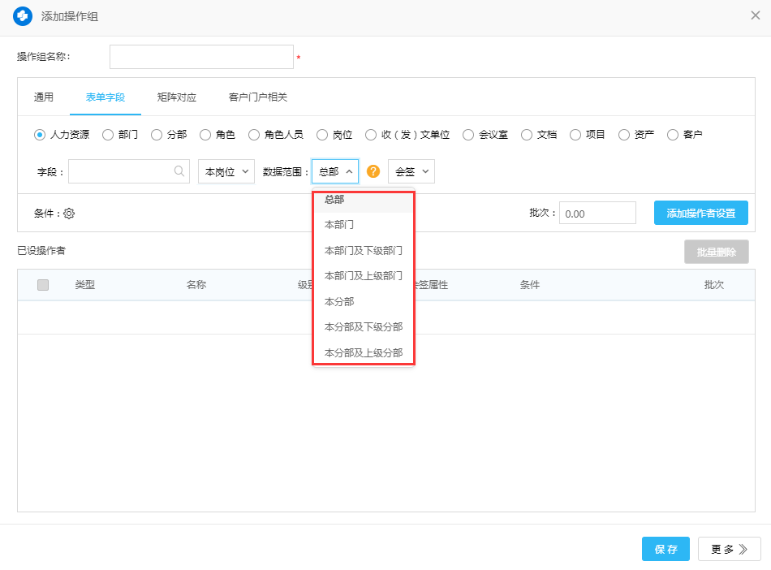Click into the 操作组名称 text field

point(201,57)
